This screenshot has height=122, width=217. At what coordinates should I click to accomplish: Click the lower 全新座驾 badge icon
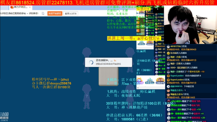click(160, 81)
